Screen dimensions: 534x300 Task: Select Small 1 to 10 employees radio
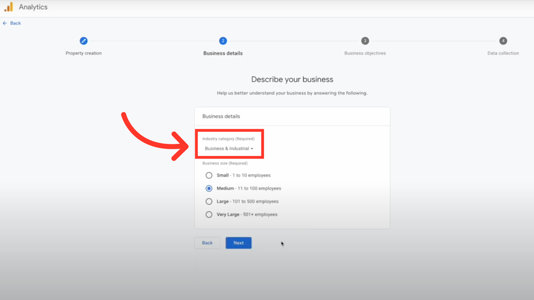tap(209, 175)
